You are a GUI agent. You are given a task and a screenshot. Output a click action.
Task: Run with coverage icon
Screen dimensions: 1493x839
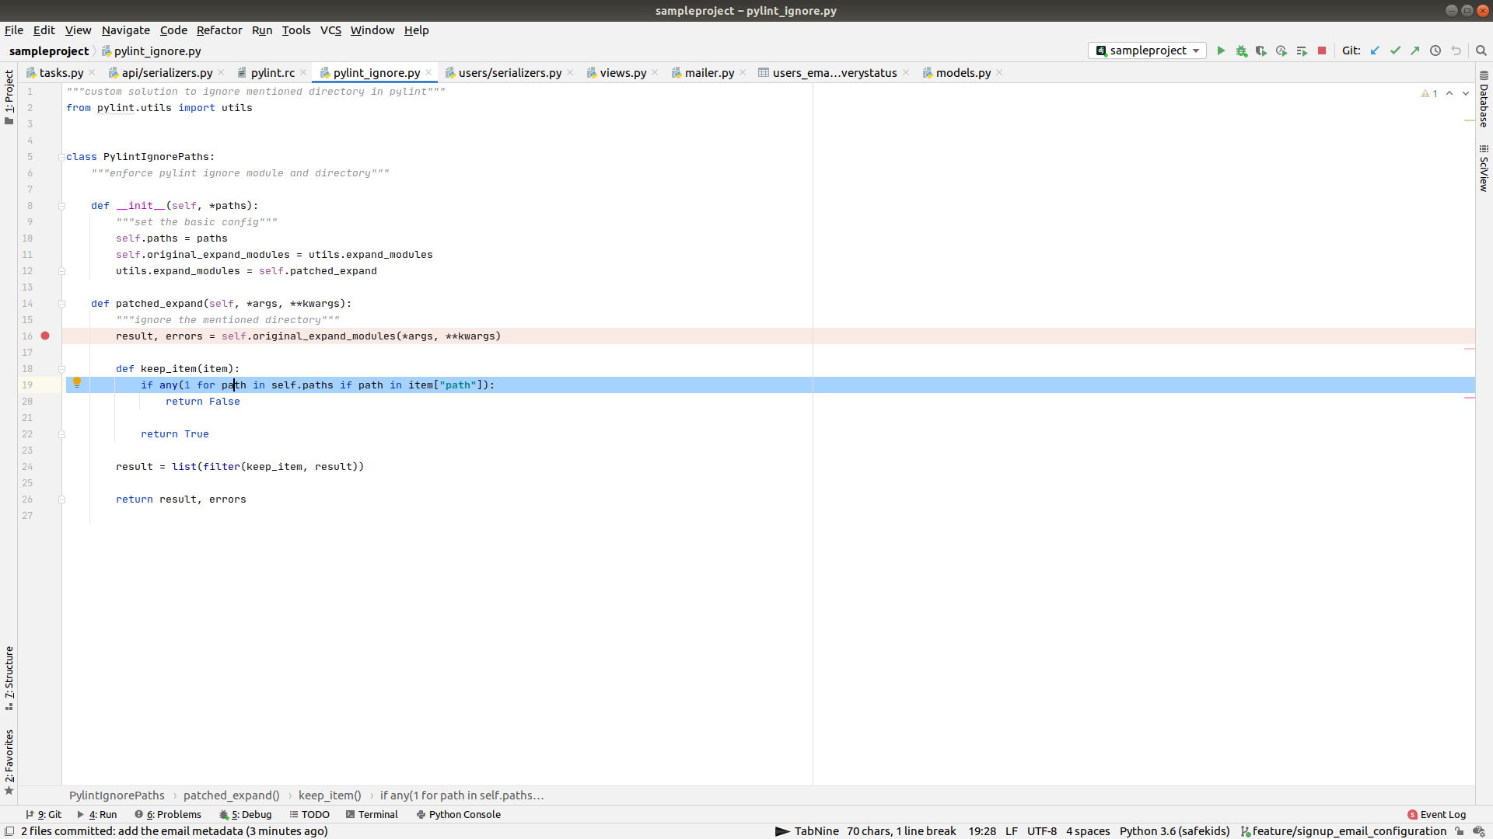pos(1261,50)
